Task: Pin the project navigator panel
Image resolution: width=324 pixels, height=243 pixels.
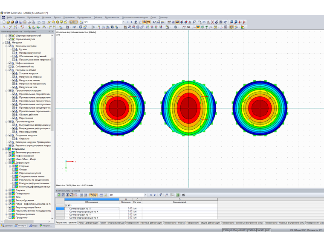Action: [x=49, y=32]
